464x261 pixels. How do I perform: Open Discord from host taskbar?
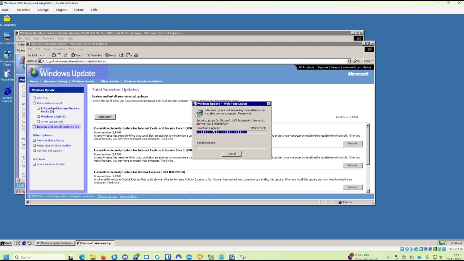point(125,257)
